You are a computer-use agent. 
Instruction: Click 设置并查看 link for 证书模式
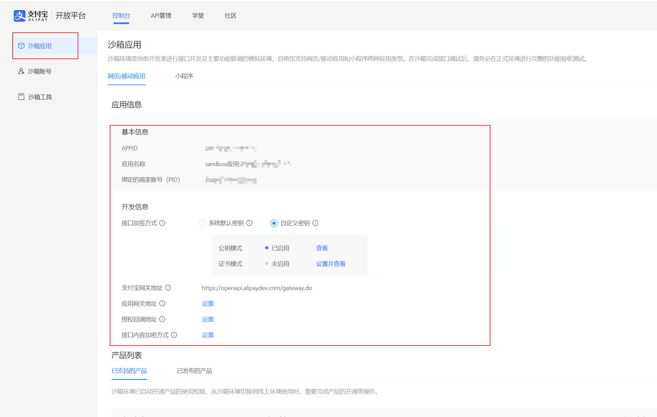[x=331, y=264]
